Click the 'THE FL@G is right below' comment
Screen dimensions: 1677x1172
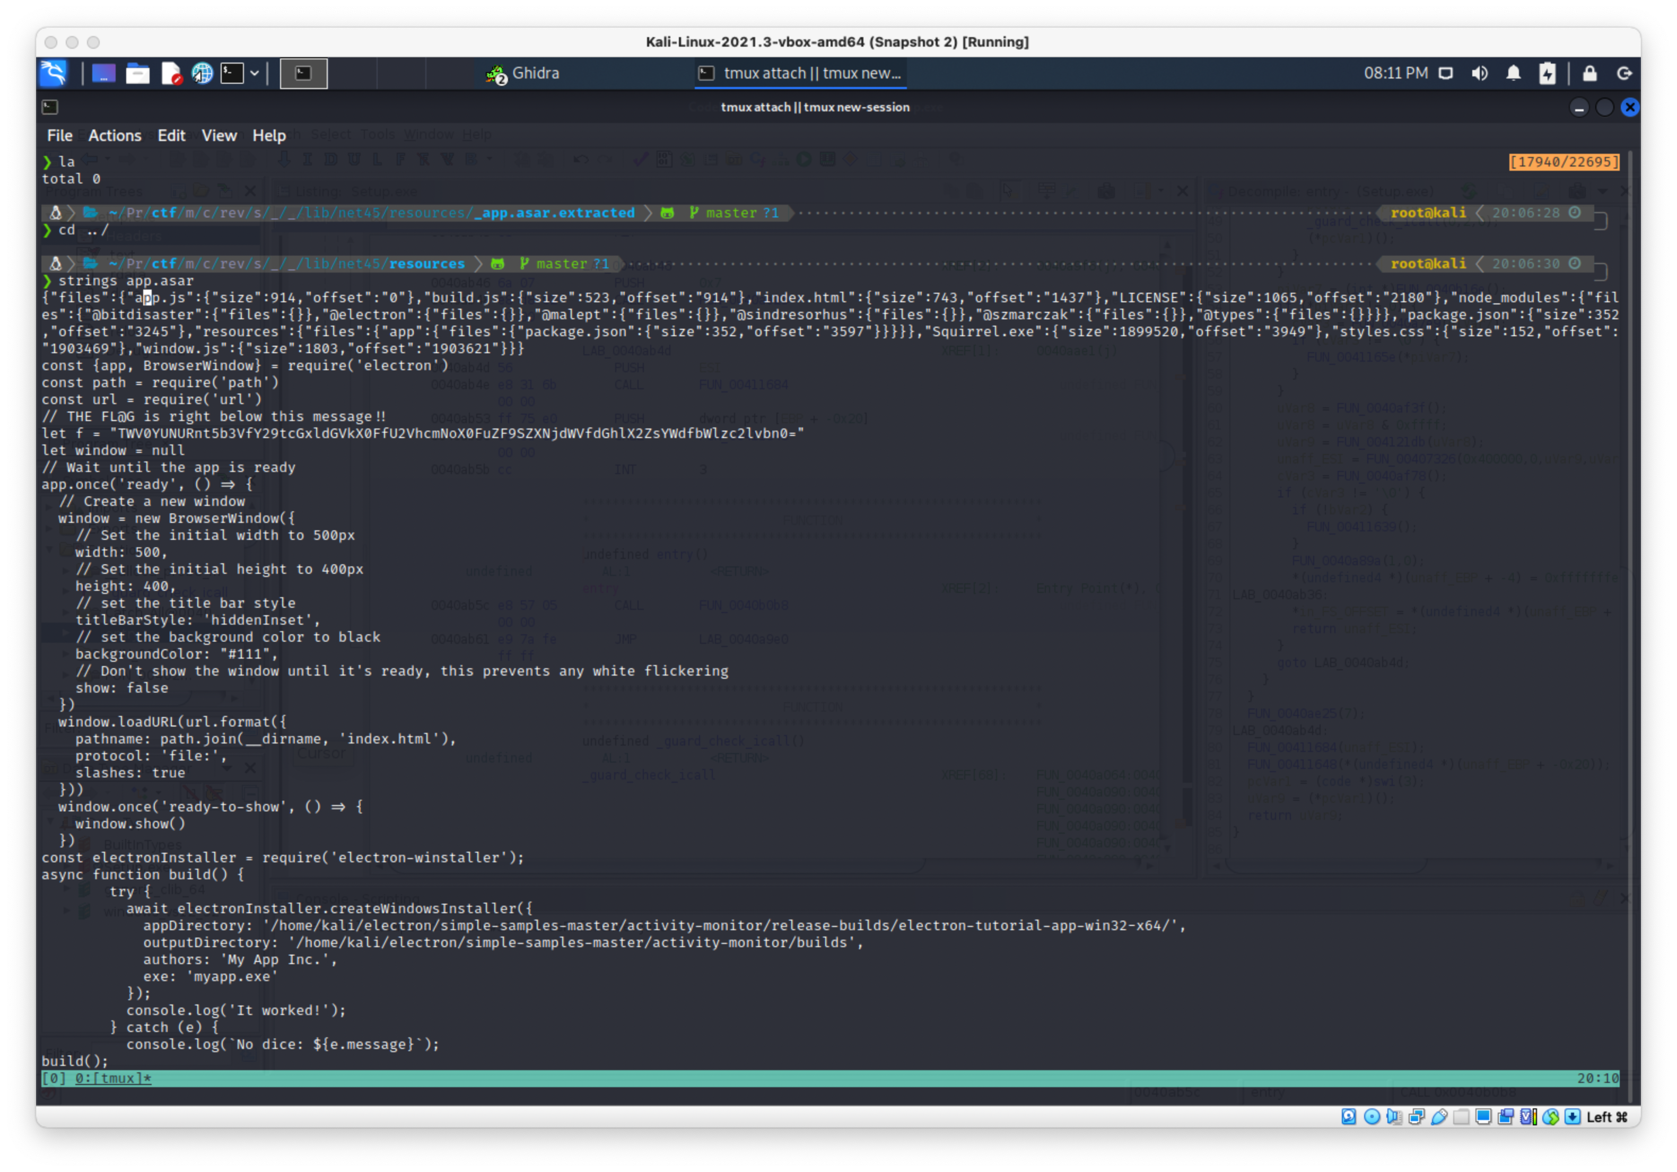pos(214,416)
